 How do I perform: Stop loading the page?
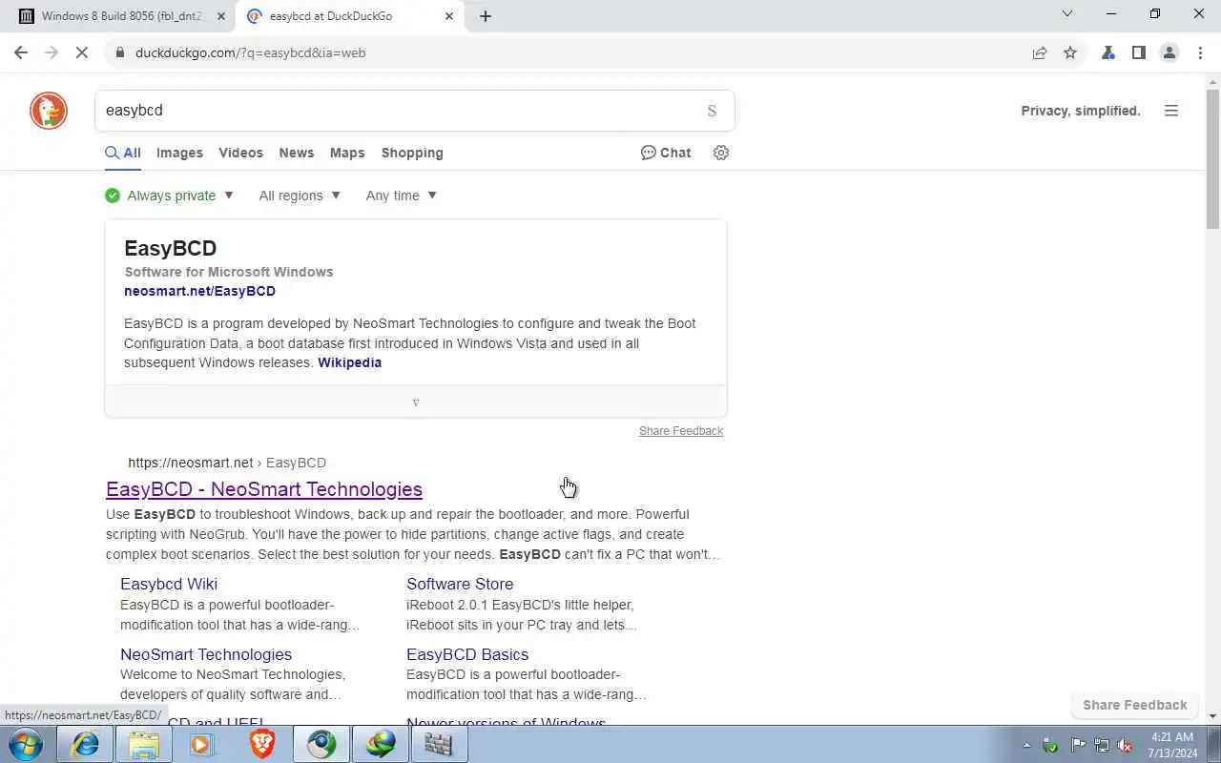click(82, 52)
